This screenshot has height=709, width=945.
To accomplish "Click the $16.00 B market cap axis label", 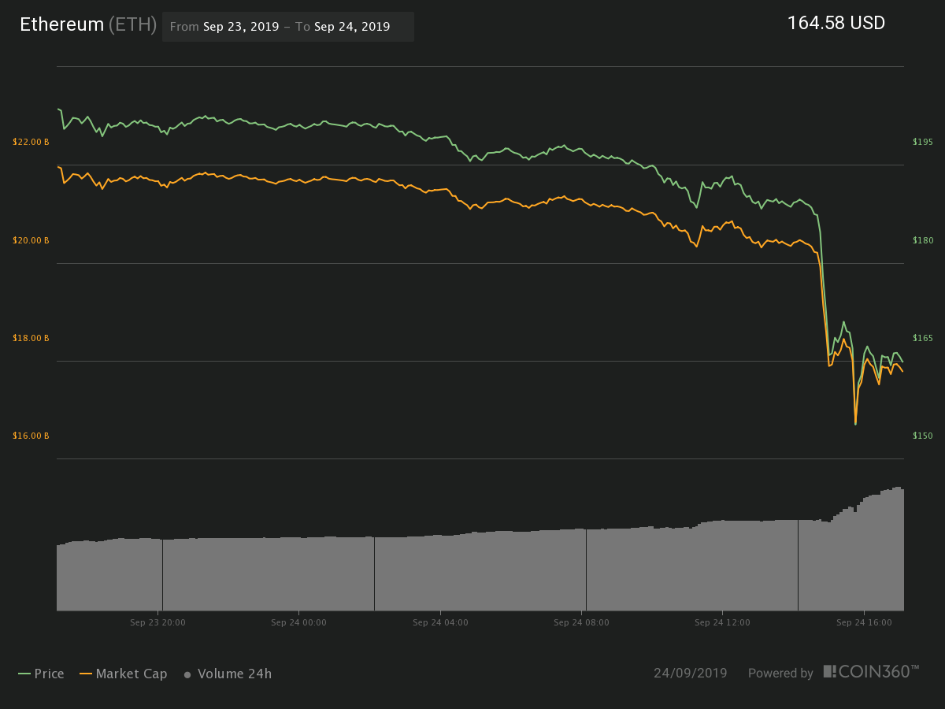I will [x=31, y=436].
